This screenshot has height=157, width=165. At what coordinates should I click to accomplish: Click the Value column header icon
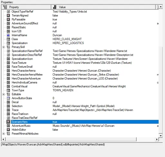[x=55, y=7]
